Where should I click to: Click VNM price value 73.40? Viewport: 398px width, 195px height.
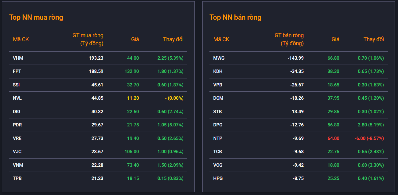click(133, 165)
